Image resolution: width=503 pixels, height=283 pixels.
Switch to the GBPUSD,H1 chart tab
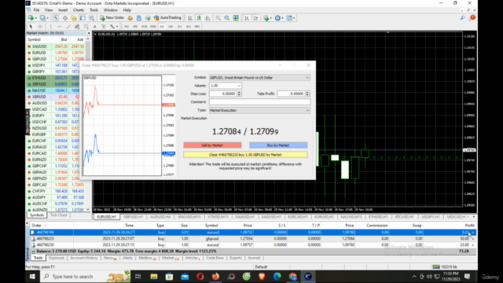(x=133, y=217)
